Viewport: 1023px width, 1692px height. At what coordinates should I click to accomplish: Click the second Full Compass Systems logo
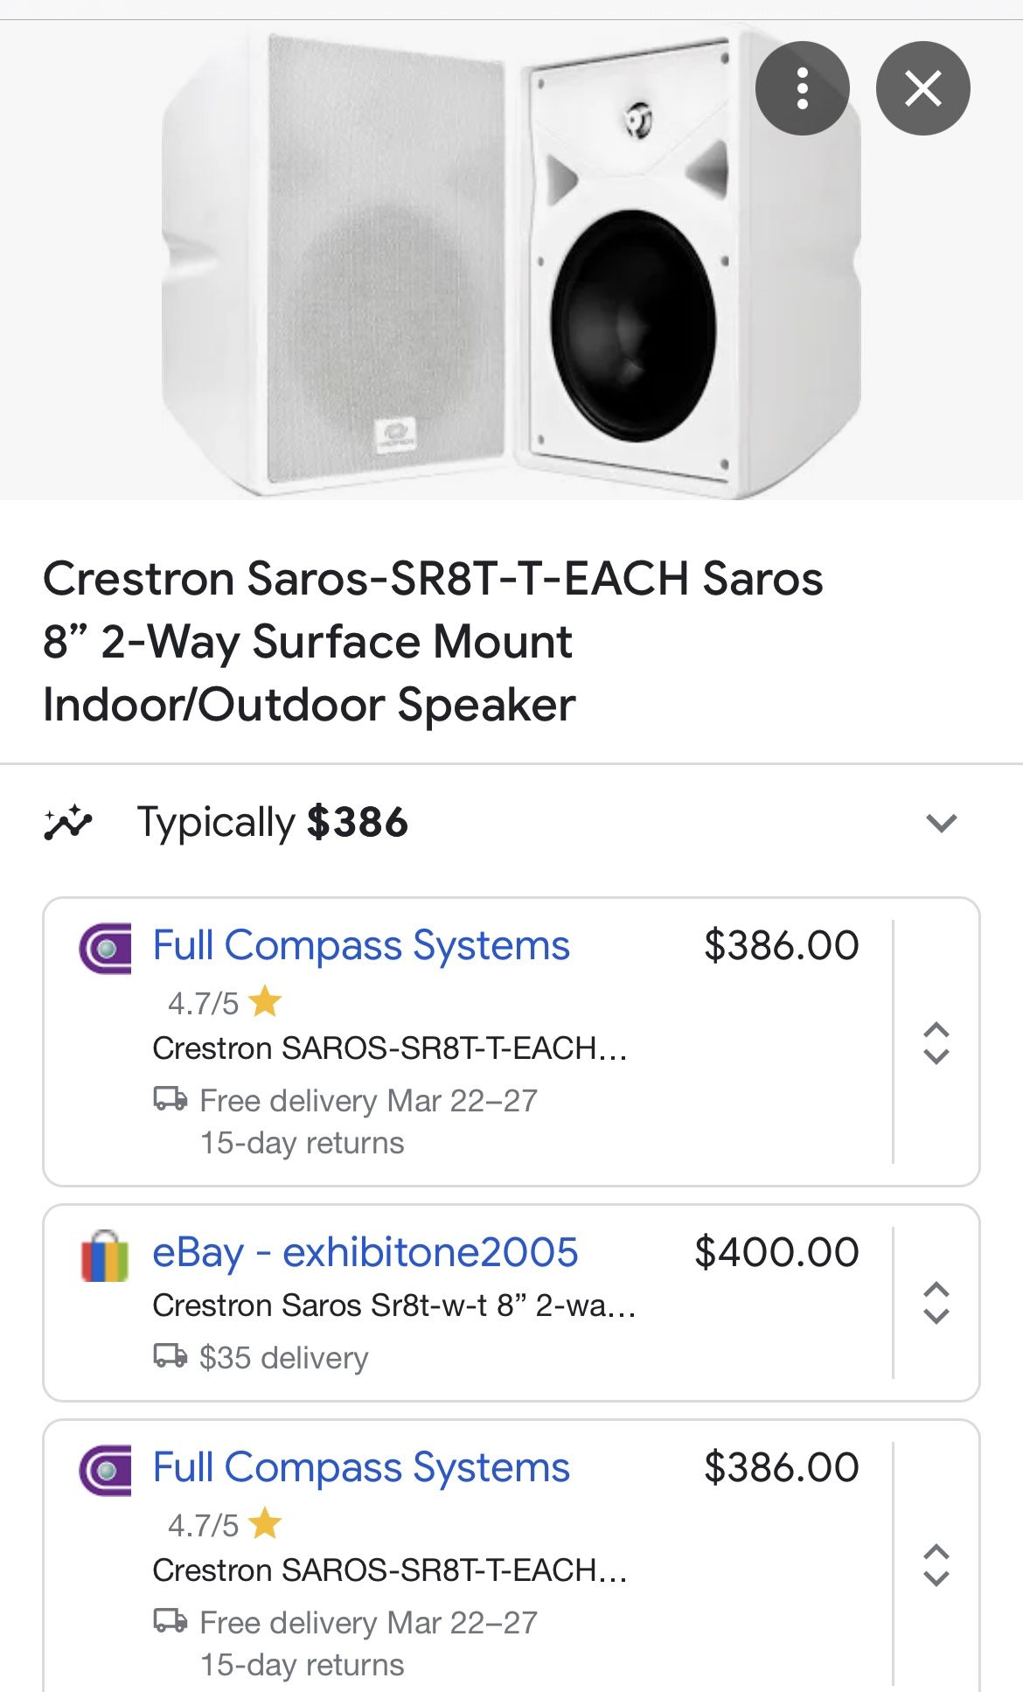coord(105,1471)
